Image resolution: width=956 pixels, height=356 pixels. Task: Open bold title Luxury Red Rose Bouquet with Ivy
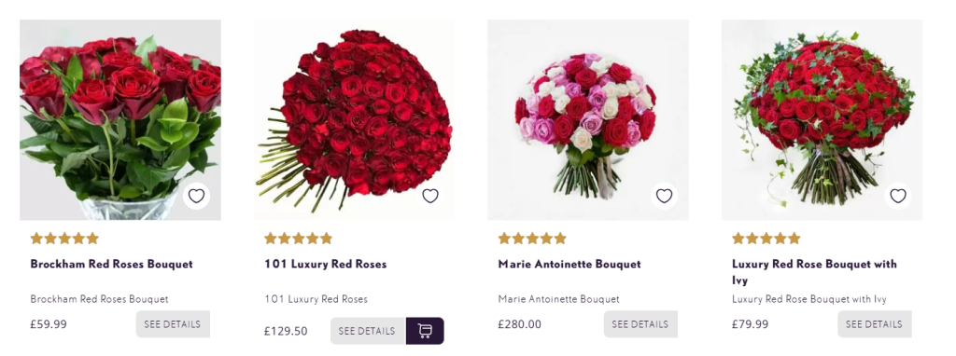pyautogui.click(x=814, y=272)
